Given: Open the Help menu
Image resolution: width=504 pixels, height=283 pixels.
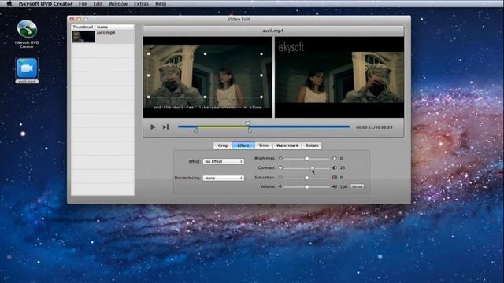Looking at the screenshot, I should pyautogui.click(x=161, y=4).
